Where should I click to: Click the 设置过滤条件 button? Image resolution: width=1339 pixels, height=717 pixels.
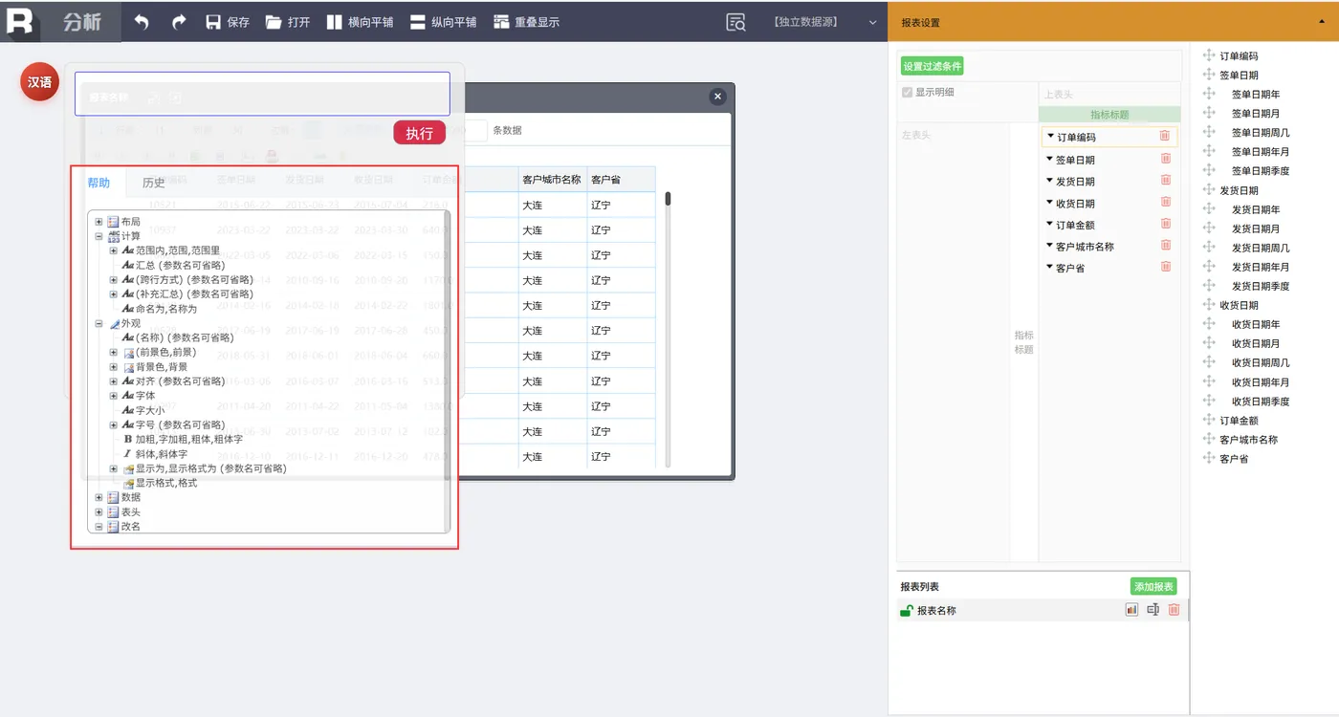tap(933, 66)
